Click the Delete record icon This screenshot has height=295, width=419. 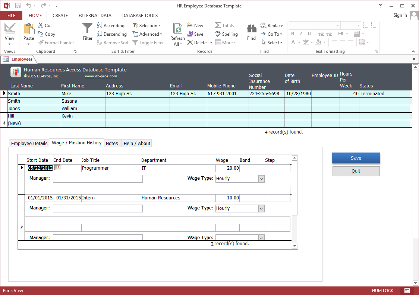coord(190,42)
